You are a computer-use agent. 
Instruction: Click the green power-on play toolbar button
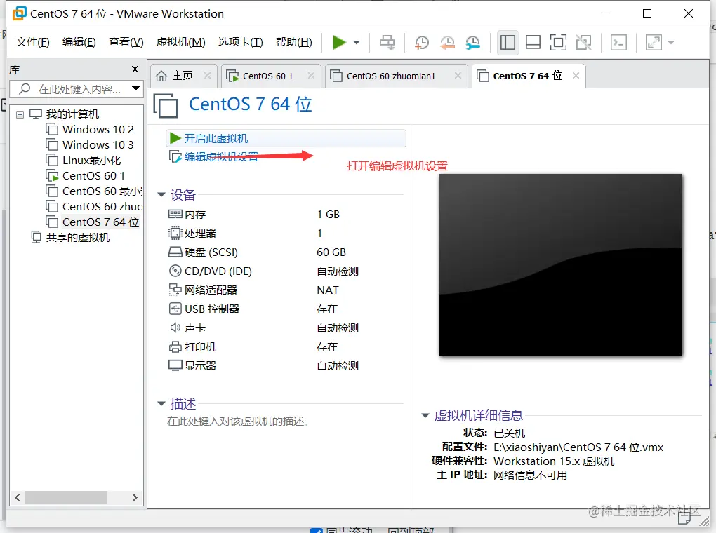(x=339, y=43)
